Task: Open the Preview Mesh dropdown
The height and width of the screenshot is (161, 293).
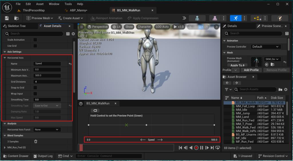Action: [40, 18]
